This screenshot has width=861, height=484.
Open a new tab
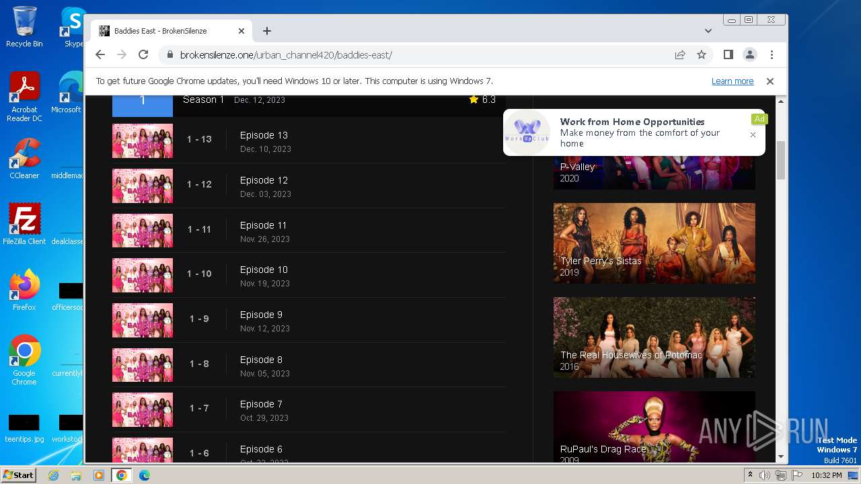point(267,31)
